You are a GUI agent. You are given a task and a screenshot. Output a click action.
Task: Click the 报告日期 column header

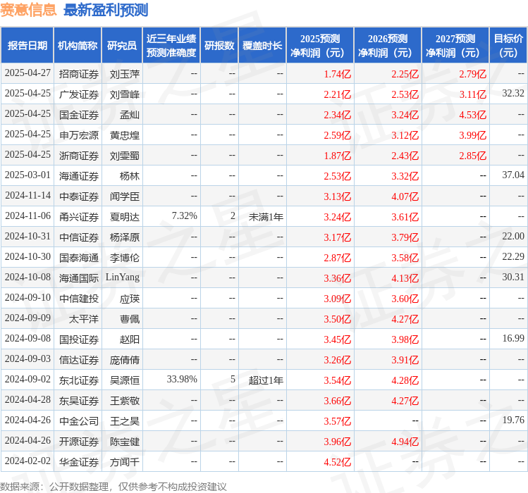coord(27,46)
